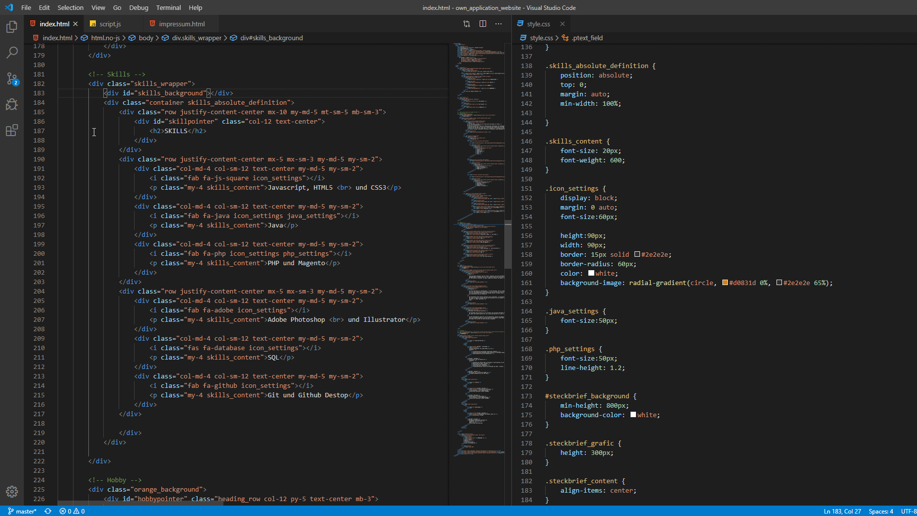917x516 pixels.
Task: Click the SKILLS heading text on line 187
Action: click(x=176, y=131)
